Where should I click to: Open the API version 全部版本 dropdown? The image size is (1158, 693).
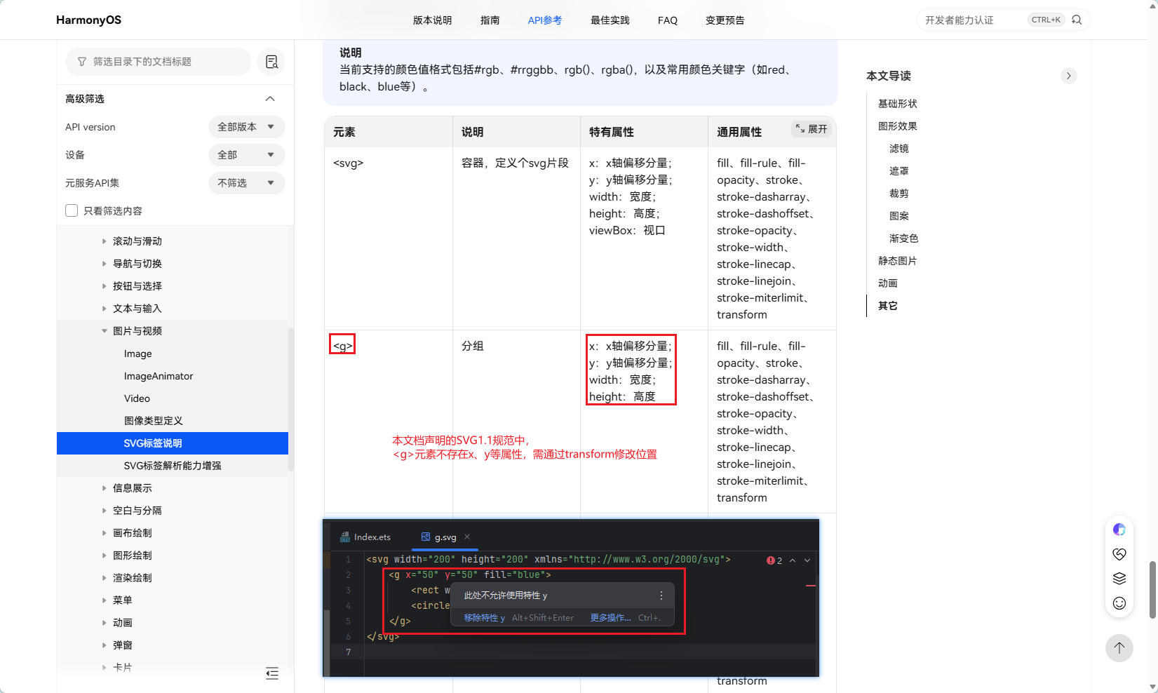tap(246, 127)
